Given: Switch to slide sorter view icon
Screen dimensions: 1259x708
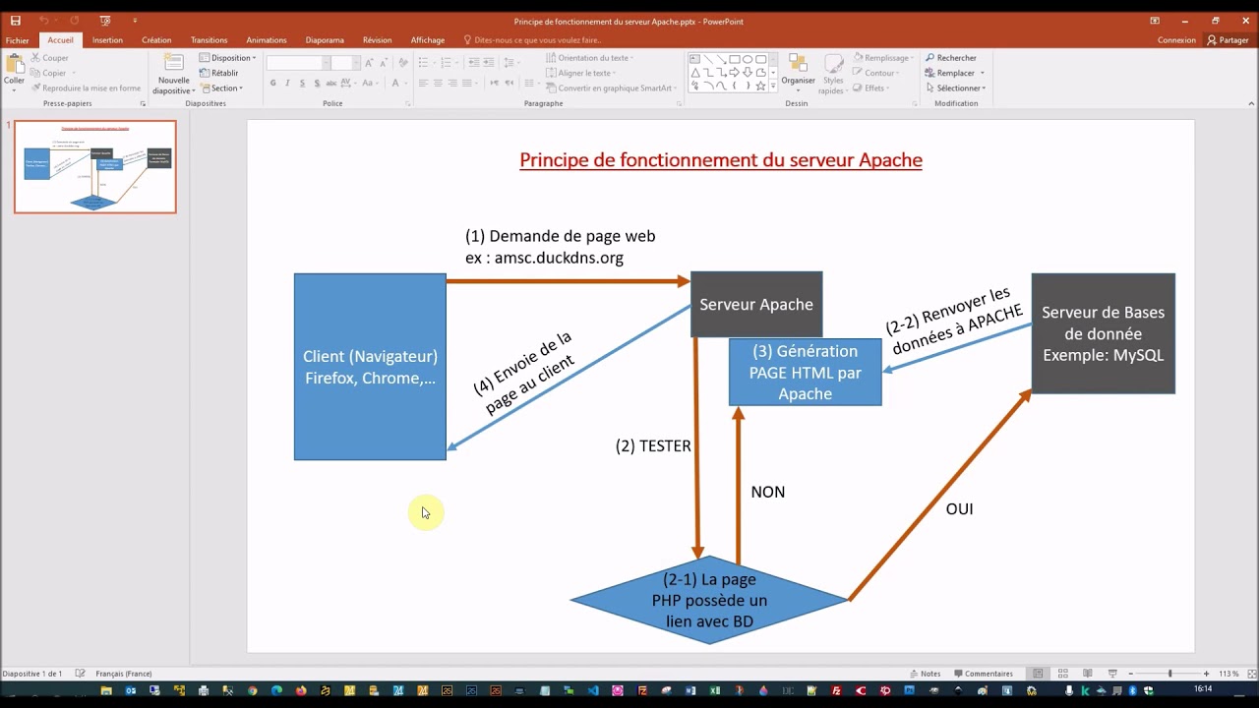Looking at the screenshot, I should [x=1063, y=674].
